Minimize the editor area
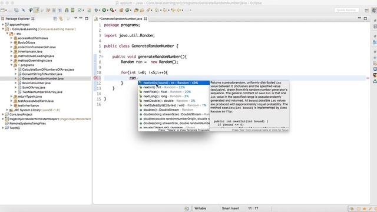Viewport: 377px width, 212px height. click(359, 18)
